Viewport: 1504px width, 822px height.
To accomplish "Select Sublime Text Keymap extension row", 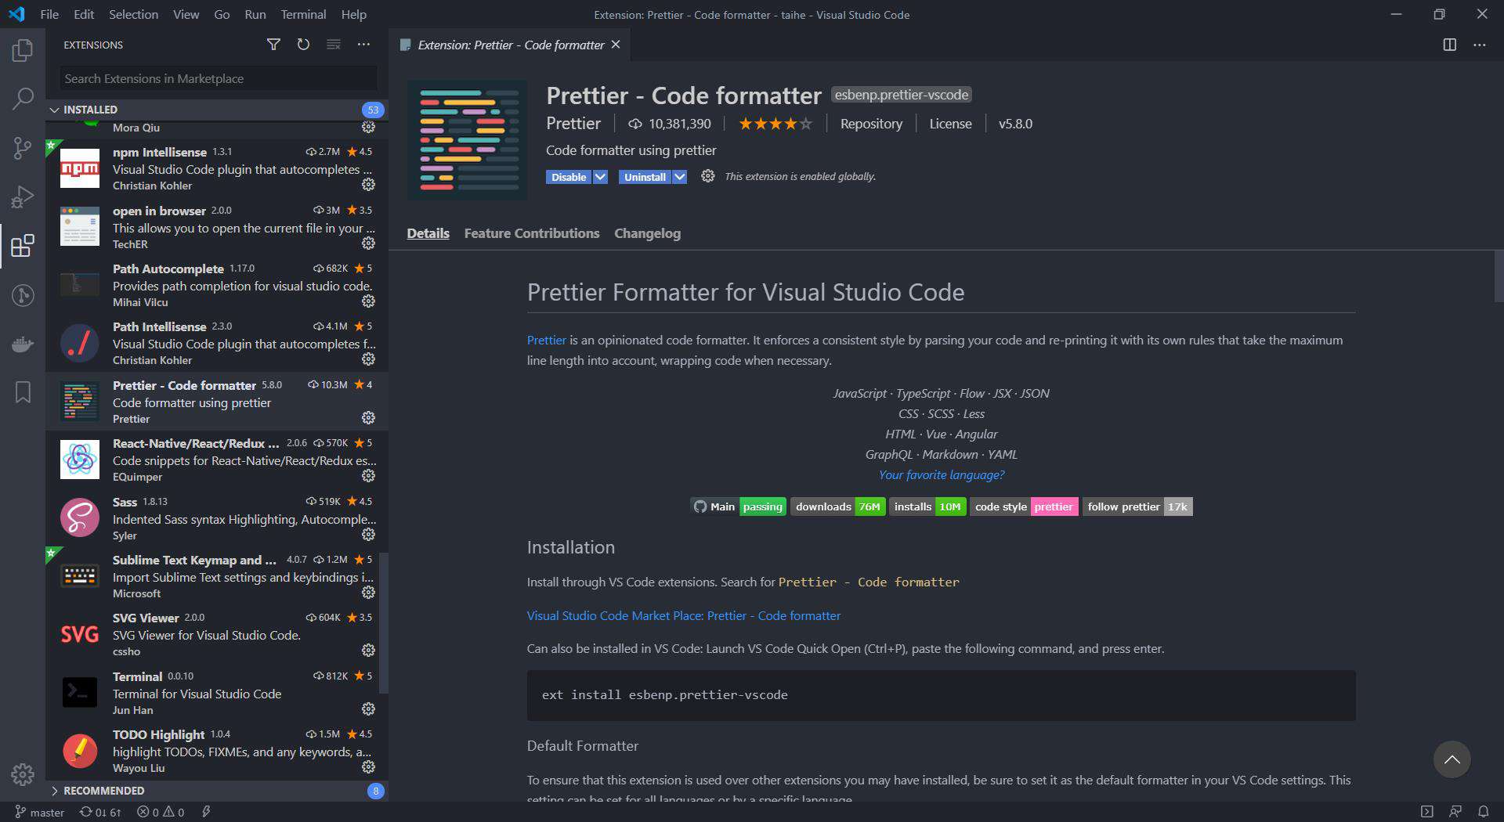I will [218, 576].
